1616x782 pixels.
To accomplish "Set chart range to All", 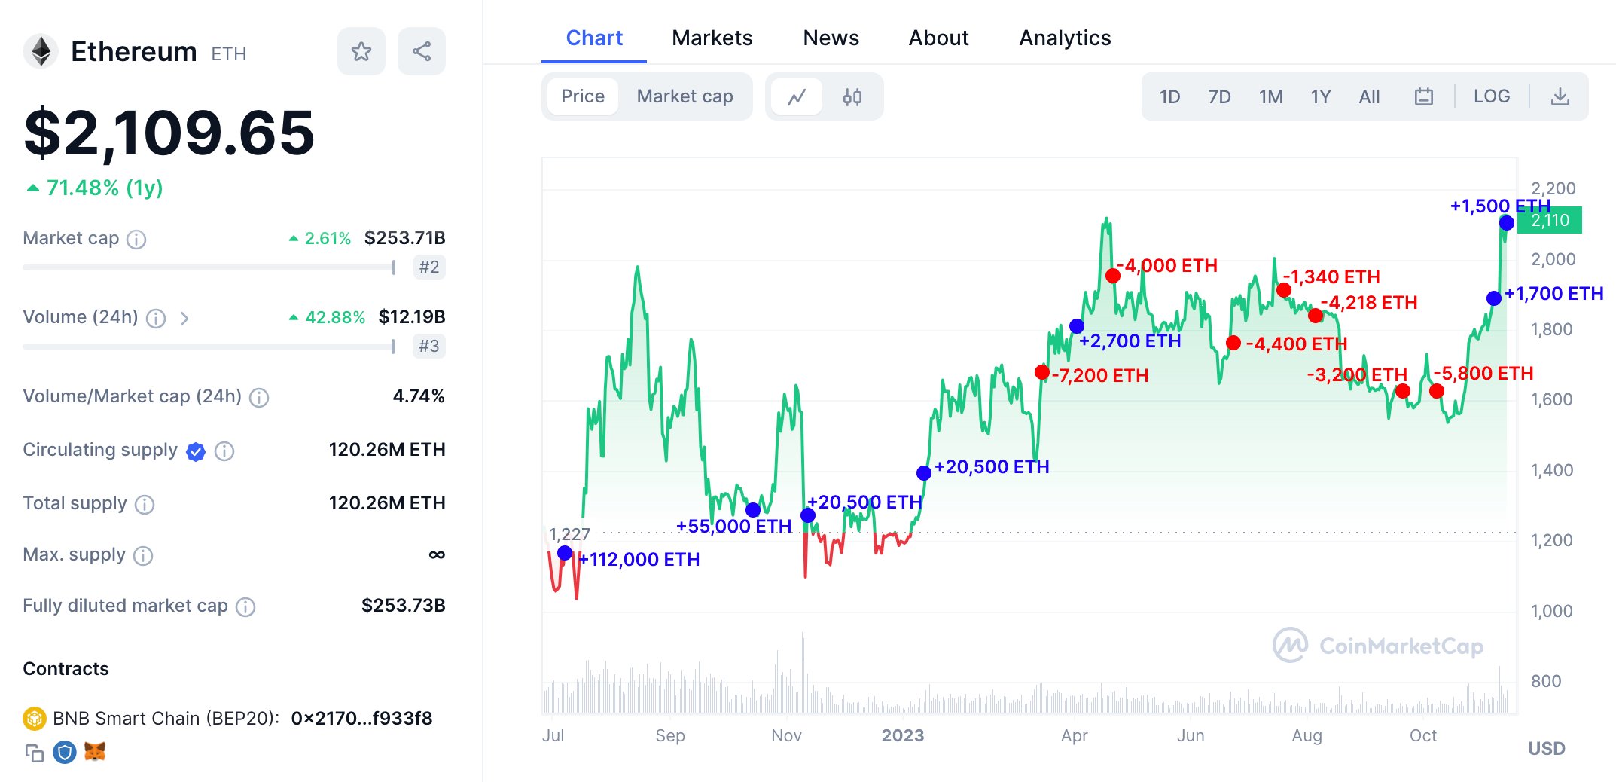I will click(x=1369, y=96).
